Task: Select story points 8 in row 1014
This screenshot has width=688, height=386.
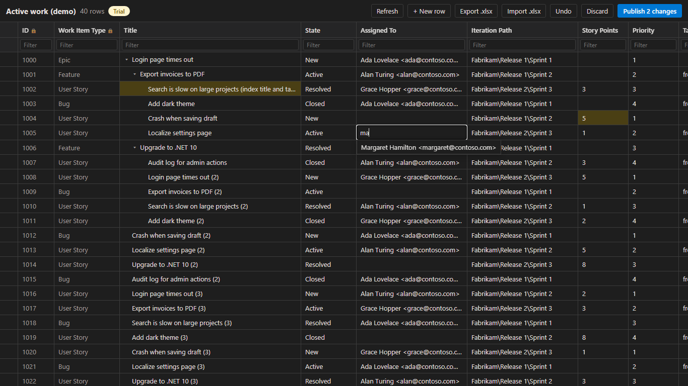Action: click(603, 264)
